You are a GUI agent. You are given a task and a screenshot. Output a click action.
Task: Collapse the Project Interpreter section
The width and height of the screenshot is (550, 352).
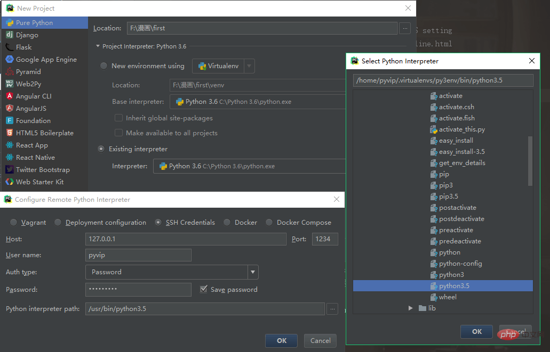[98, 46]
